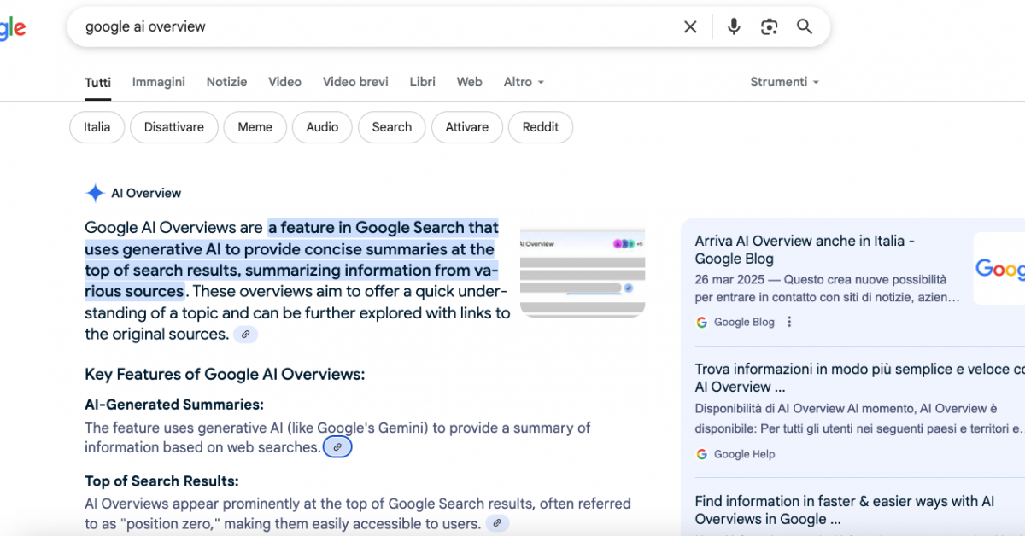Screen dimensions: 1025x536
Task: Open the Strumenti dropdown
Action: tap(784, 82)
